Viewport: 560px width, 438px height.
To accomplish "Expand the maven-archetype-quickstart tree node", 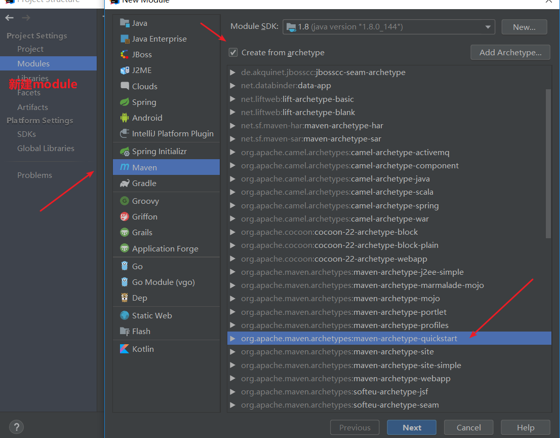I will point(232,339).
